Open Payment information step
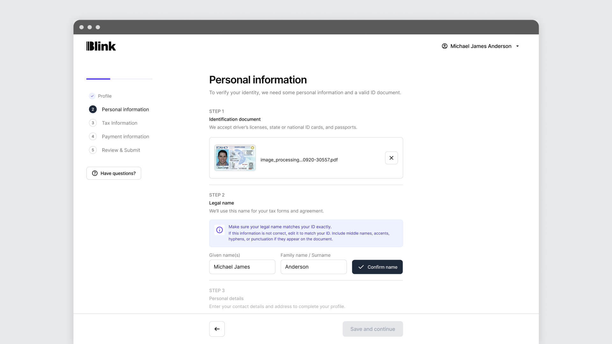 [x=125, y=136]
